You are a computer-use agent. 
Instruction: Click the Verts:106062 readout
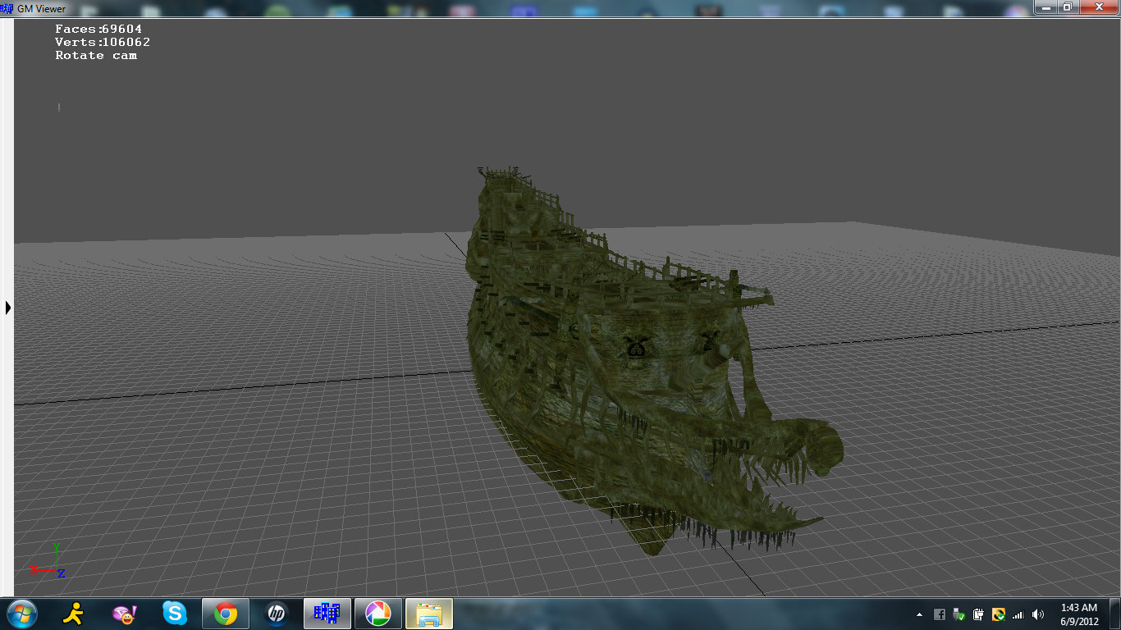pos(103,42)
